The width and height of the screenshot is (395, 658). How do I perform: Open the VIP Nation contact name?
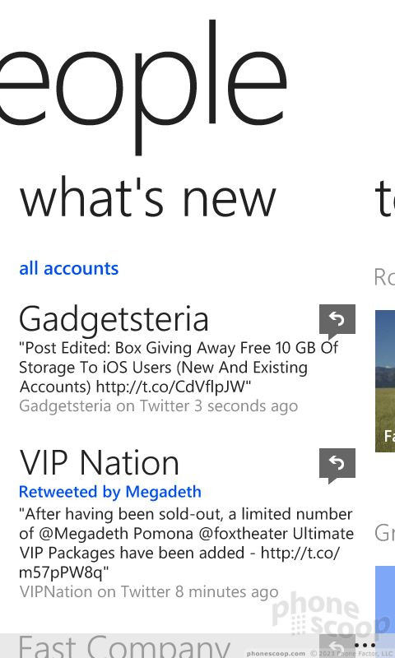pos(99,463)
